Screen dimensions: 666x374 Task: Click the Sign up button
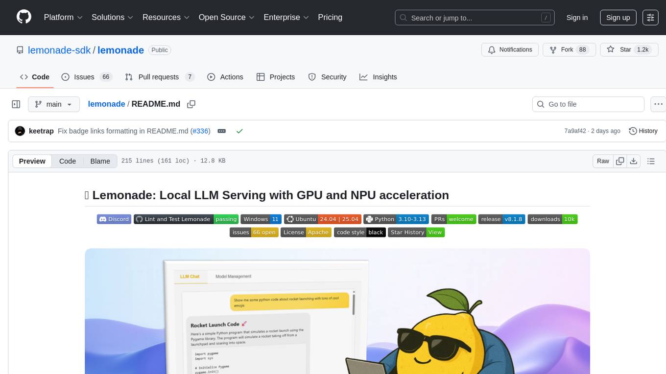point(618,18)
